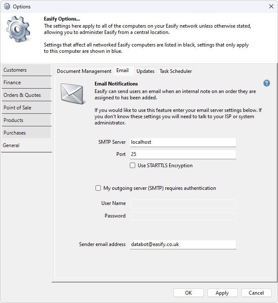Image resolution: width=278 pixels, height=303 pixels.
Task: Click the blue help question mark icon
Action: [x=267, y=83]
